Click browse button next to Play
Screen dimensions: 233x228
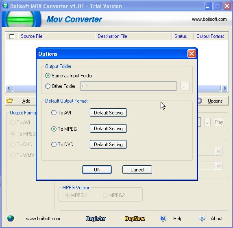[x=207, y=122]
